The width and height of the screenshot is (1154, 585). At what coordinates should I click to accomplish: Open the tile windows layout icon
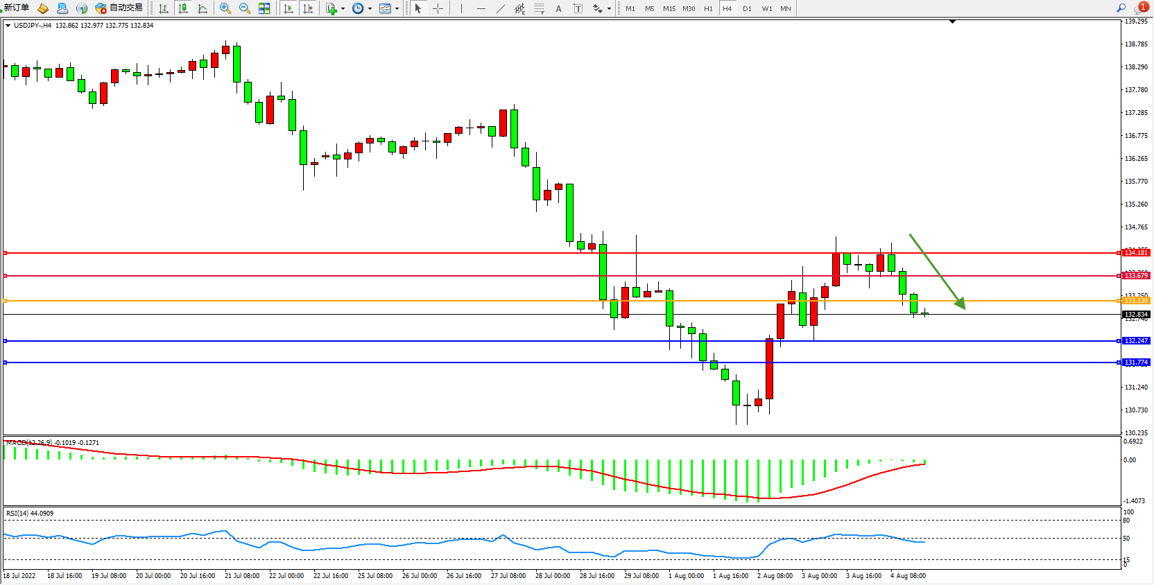click(264, 8)
